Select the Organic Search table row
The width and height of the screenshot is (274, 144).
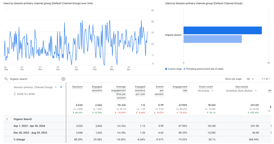[137, 119]
